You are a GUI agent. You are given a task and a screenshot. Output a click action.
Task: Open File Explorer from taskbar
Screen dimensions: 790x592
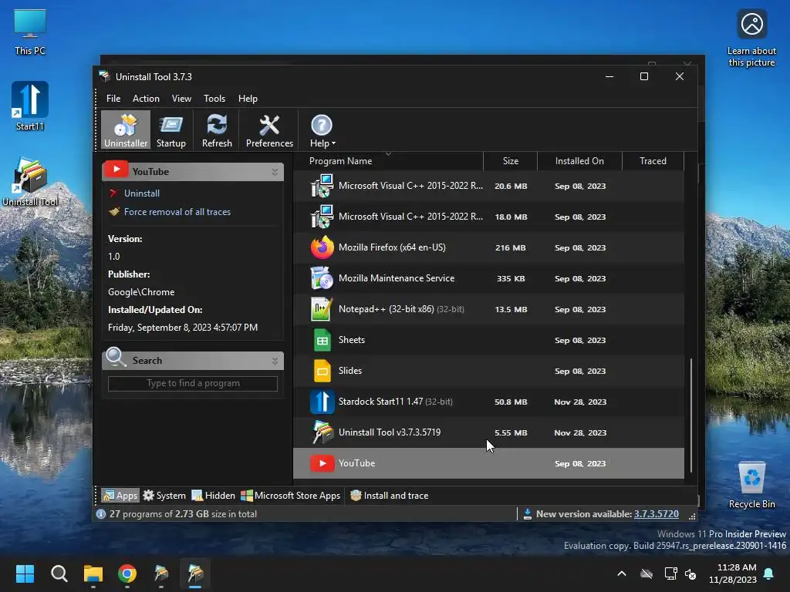click(x=93, y=573)
